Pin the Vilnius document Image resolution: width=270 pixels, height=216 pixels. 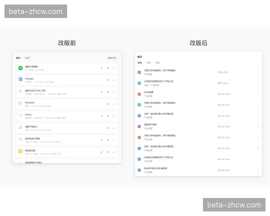click(x=108, y=116)
